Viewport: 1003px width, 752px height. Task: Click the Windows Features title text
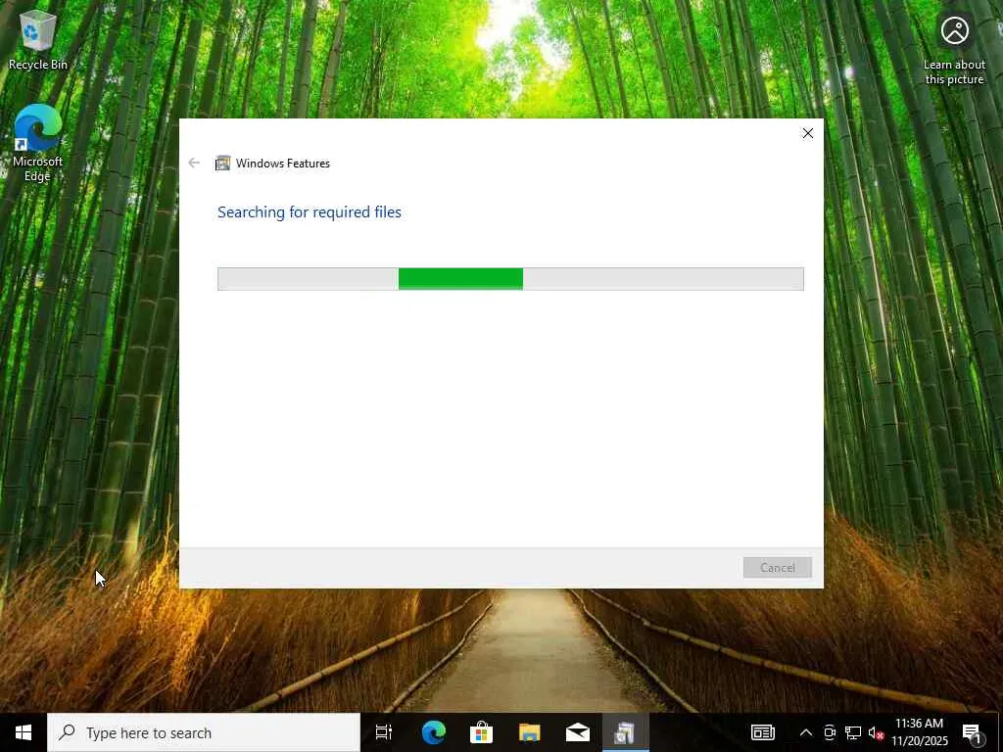(x=283, y=164)
